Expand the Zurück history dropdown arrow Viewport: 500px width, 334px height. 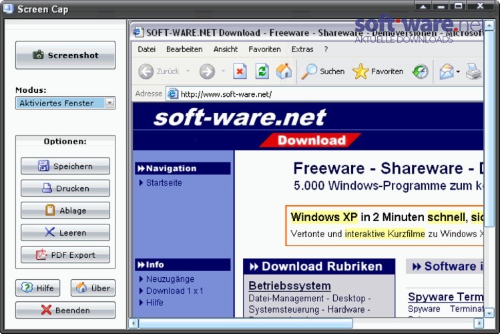[x=188, y=71]
